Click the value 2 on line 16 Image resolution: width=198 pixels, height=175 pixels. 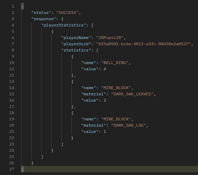click(105, 100)
